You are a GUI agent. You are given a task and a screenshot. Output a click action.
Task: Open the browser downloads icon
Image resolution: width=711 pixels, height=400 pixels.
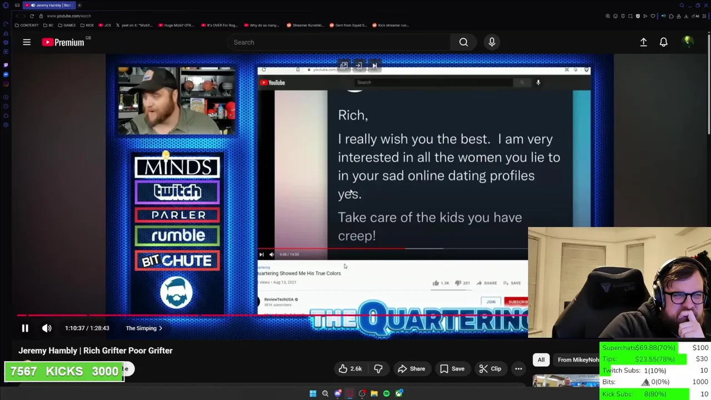[687, 16]
